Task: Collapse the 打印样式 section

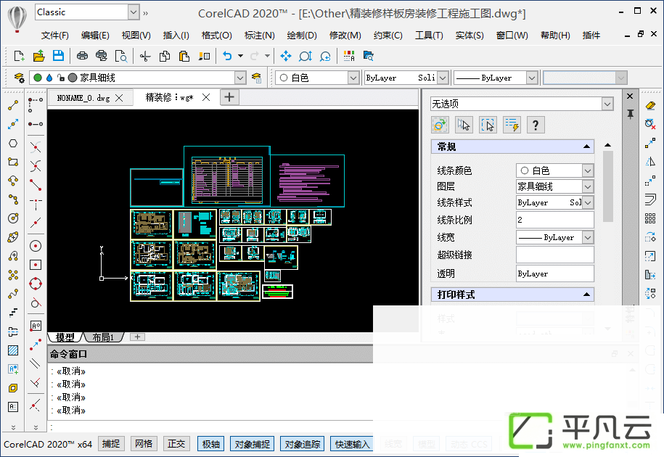Action: (586, 294)
